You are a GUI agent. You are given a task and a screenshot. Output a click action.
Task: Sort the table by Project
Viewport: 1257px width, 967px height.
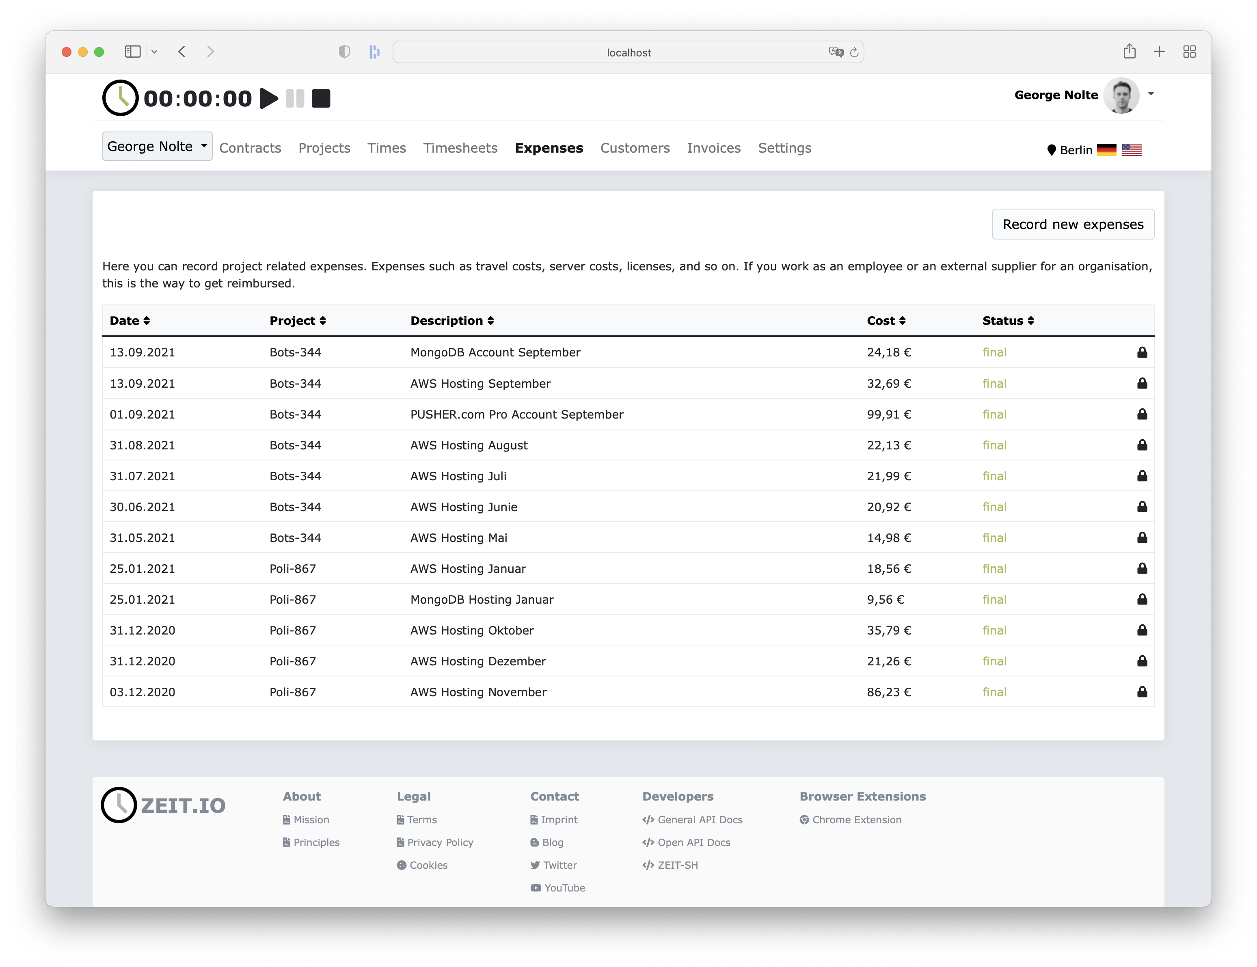pyautogui.click(x=298, y=321)
